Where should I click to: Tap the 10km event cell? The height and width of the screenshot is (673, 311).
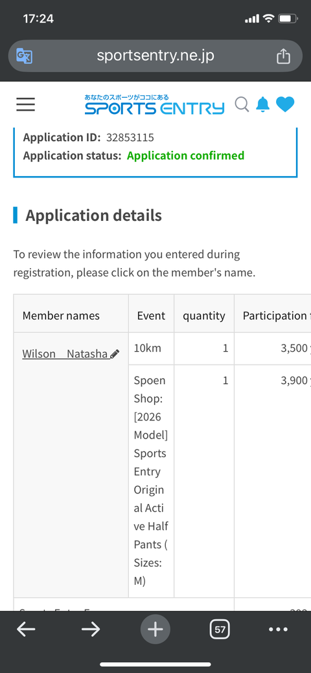click(151, 348)
